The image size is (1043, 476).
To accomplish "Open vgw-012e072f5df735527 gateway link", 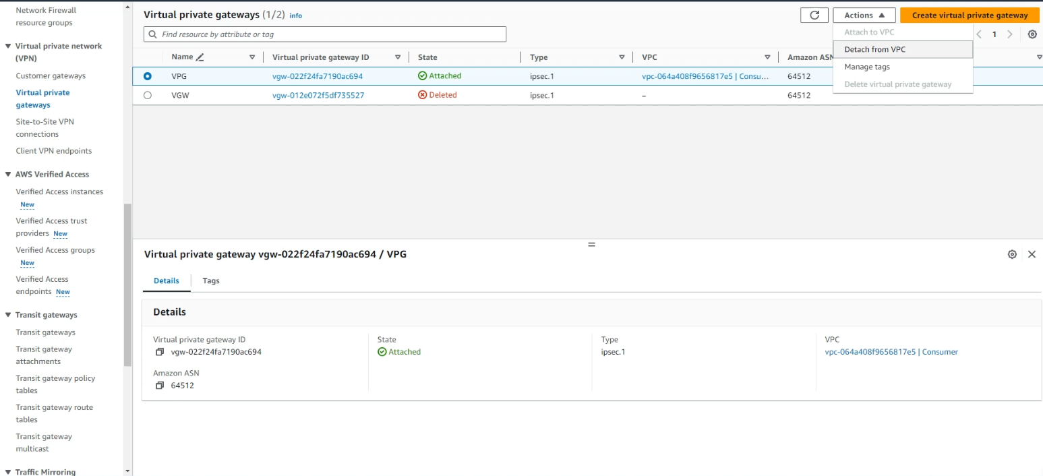I will coord(318,95).
